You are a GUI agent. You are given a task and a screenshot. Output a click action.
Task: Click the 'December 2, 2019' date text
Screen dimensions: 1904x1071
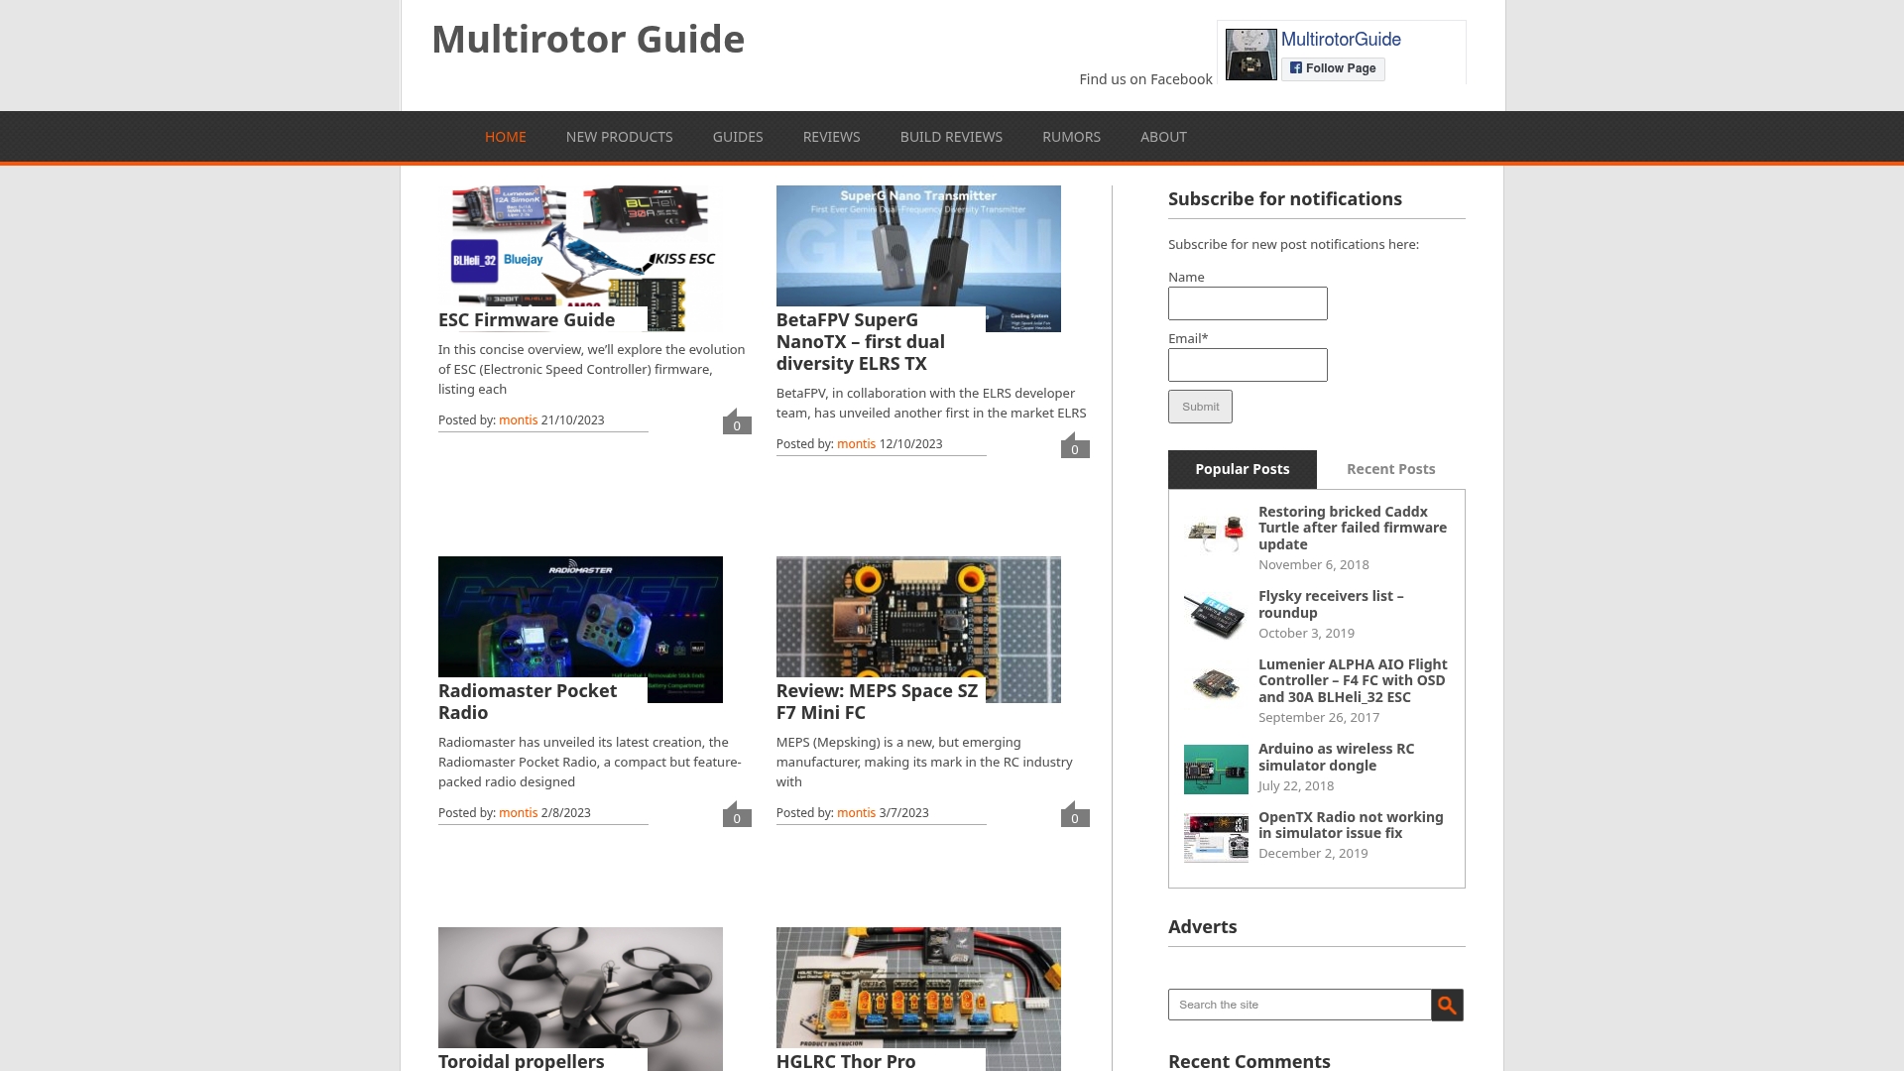(1313, 854)
